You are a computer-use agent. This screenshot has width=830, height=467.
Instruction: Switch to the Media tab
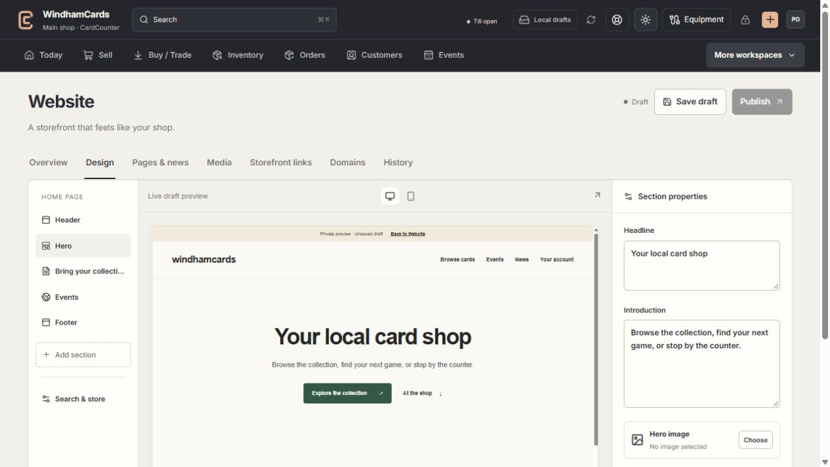coord(219,163)
